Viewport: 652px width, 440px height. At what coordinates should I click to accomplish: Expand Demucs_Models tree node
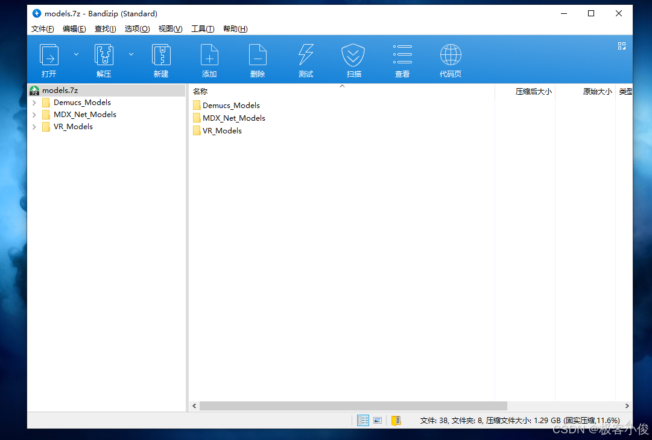tap(34, 103)
